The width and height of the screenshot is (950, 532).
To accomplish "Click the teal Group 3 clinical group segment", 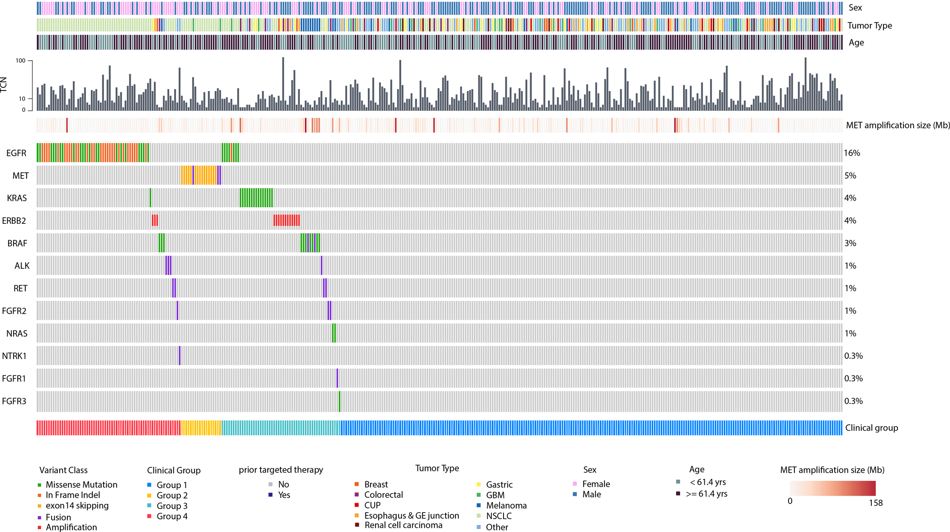I will coord(281,428).
